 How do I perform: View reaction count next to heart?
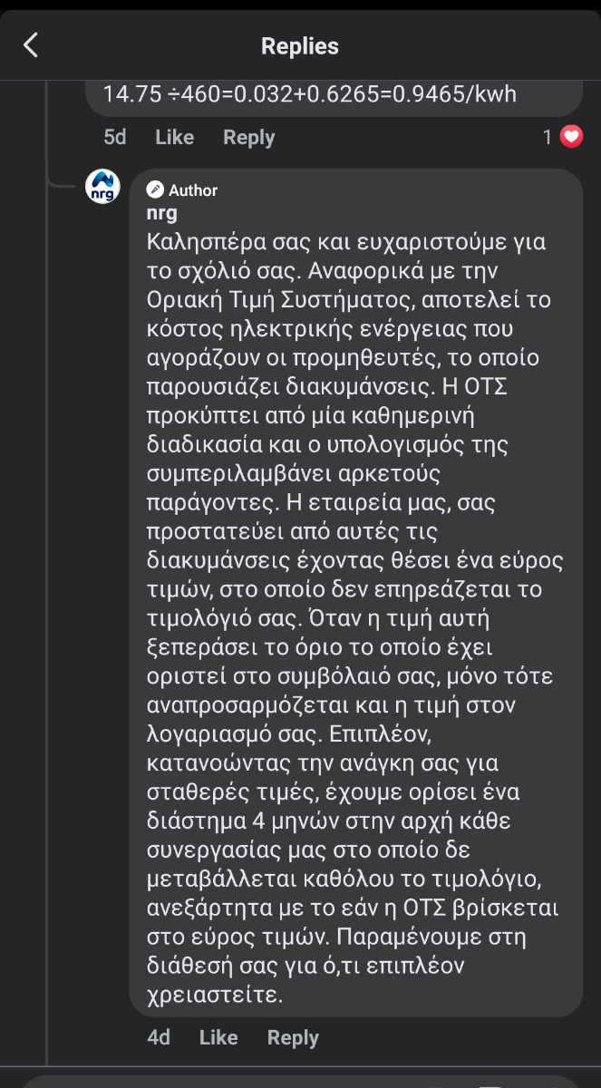coord(548,137)
